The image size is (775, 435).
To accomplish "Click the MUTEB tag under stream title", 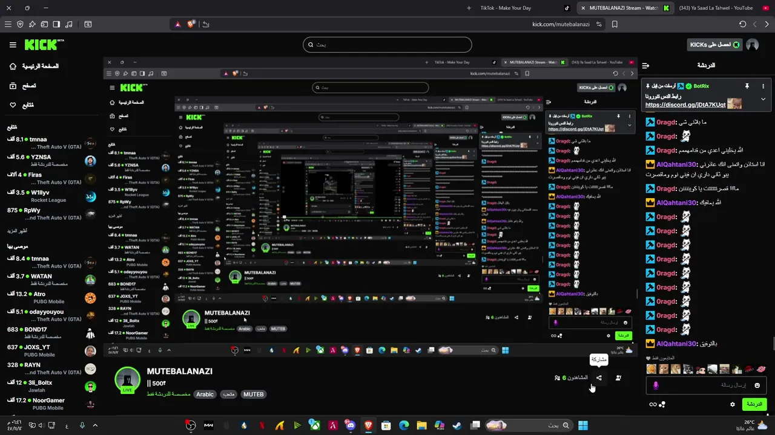I will [253, 394].
